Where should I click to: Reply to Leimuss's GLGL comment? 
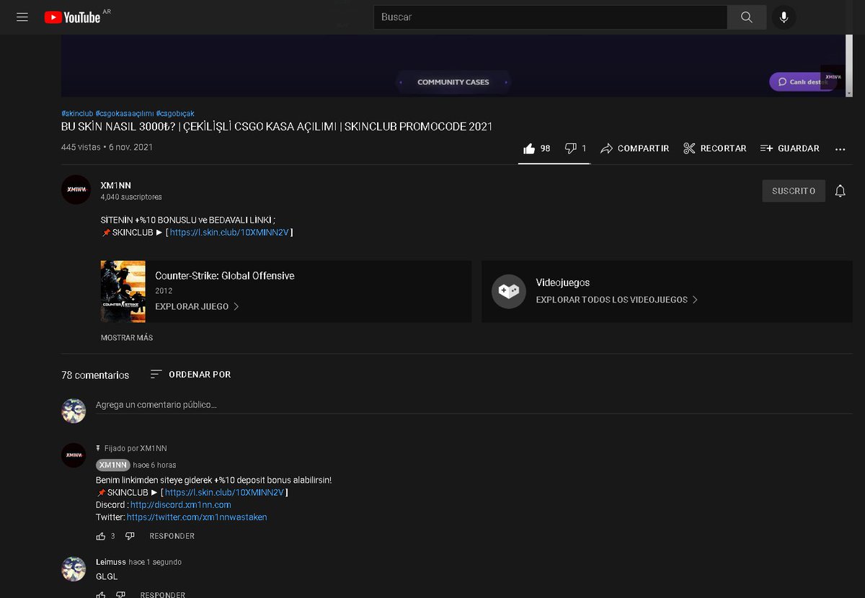(163, 594)
